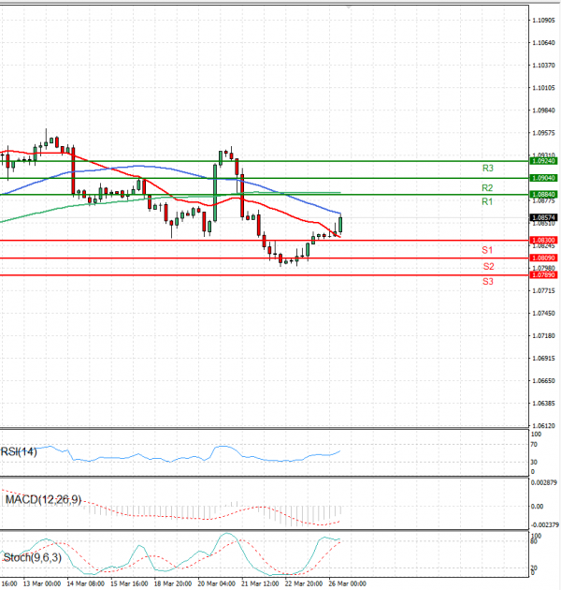Select the 1.07890 red price tag

coord(543,275)
